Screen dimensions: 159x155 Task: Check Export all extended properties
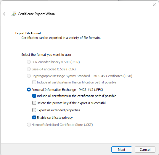34,110
